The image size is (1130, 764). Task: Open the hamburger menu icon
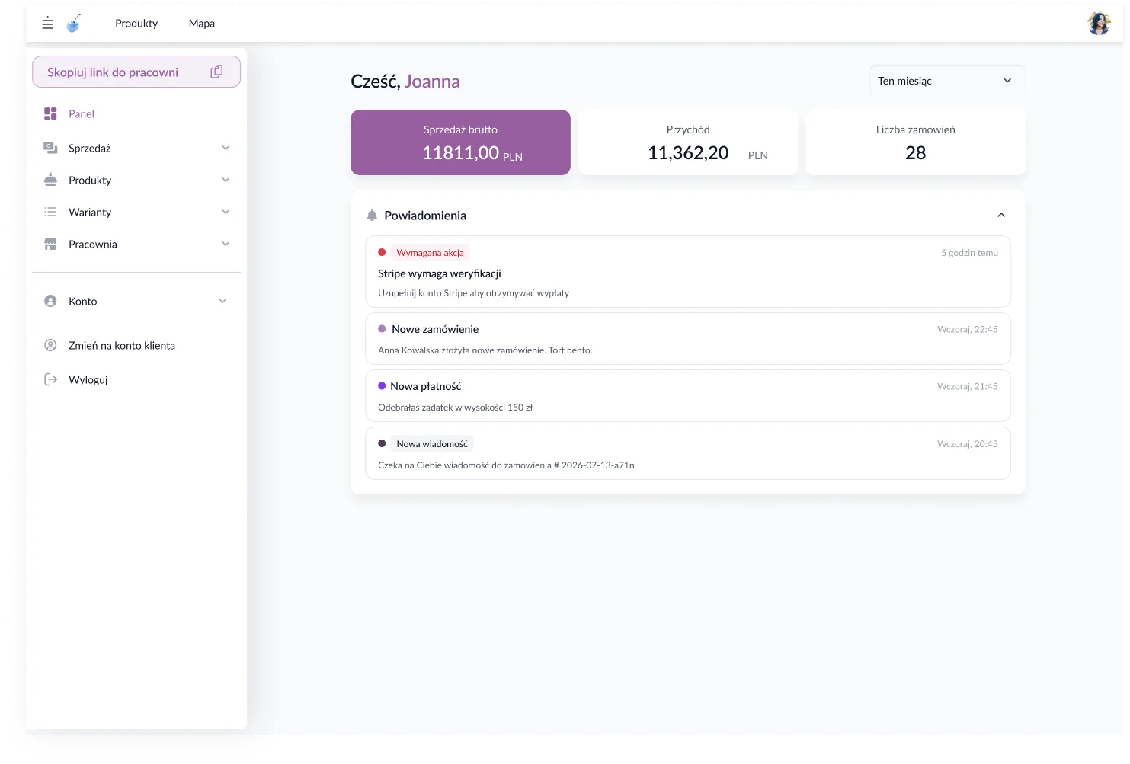tap(47, 24)
